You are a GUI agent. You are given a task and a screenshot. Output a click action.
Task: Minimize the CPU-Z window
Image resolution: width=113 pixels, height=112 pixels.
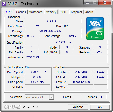88,3
